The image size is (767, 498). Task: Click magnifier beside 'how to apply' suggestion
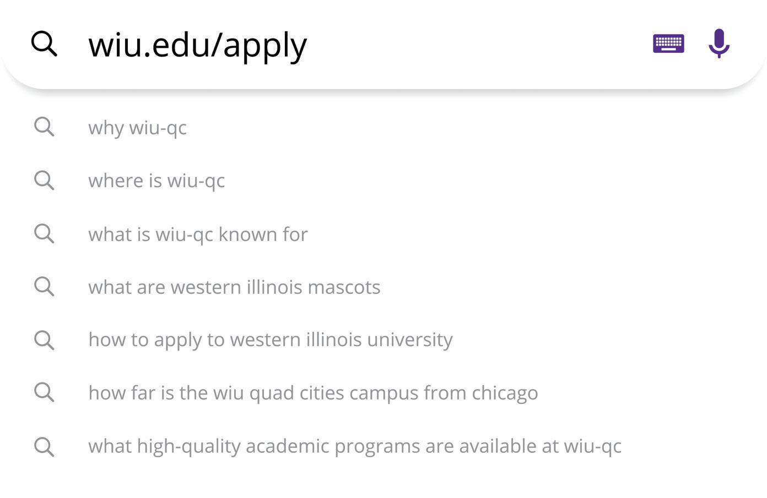44,340
